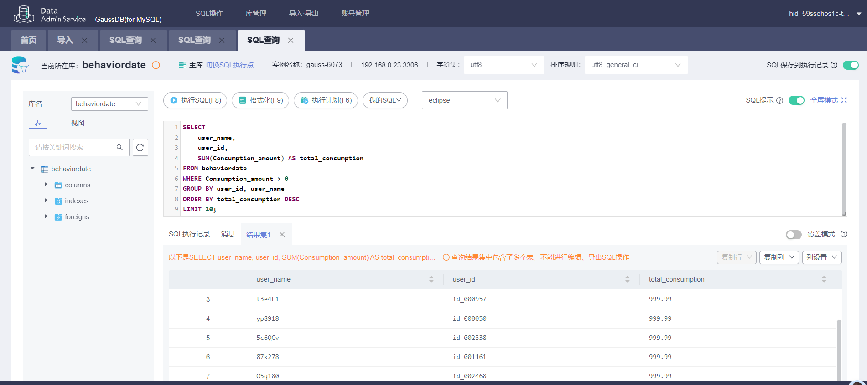Open the 账号管理 menu

tap(355, 14)
